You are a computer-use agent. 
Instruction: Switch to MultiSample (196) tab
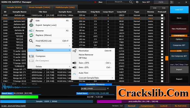click(x=65, y=7)
